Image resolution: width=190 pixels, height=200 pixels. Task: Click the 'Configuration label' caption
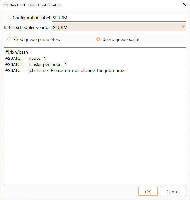pyautogui.click(x=31, y=18)
